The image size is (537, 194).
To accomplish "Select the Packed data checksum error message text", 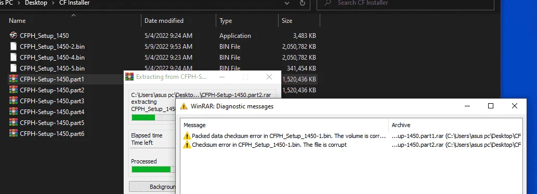I will point(289,136).
